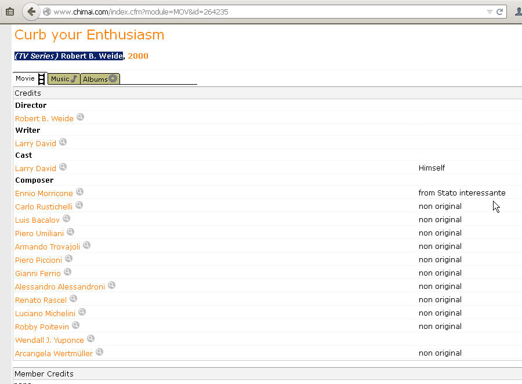The height and width of the screenshot is (384, 522).
Task: Open the Luis Bacalov composer link
Action: [x=37, y=220]
